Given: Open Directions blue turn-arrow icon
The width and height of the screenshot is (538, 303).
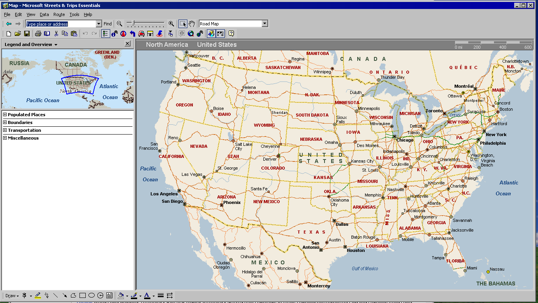Looking at the screenshot, I should (x=132, y=34).
